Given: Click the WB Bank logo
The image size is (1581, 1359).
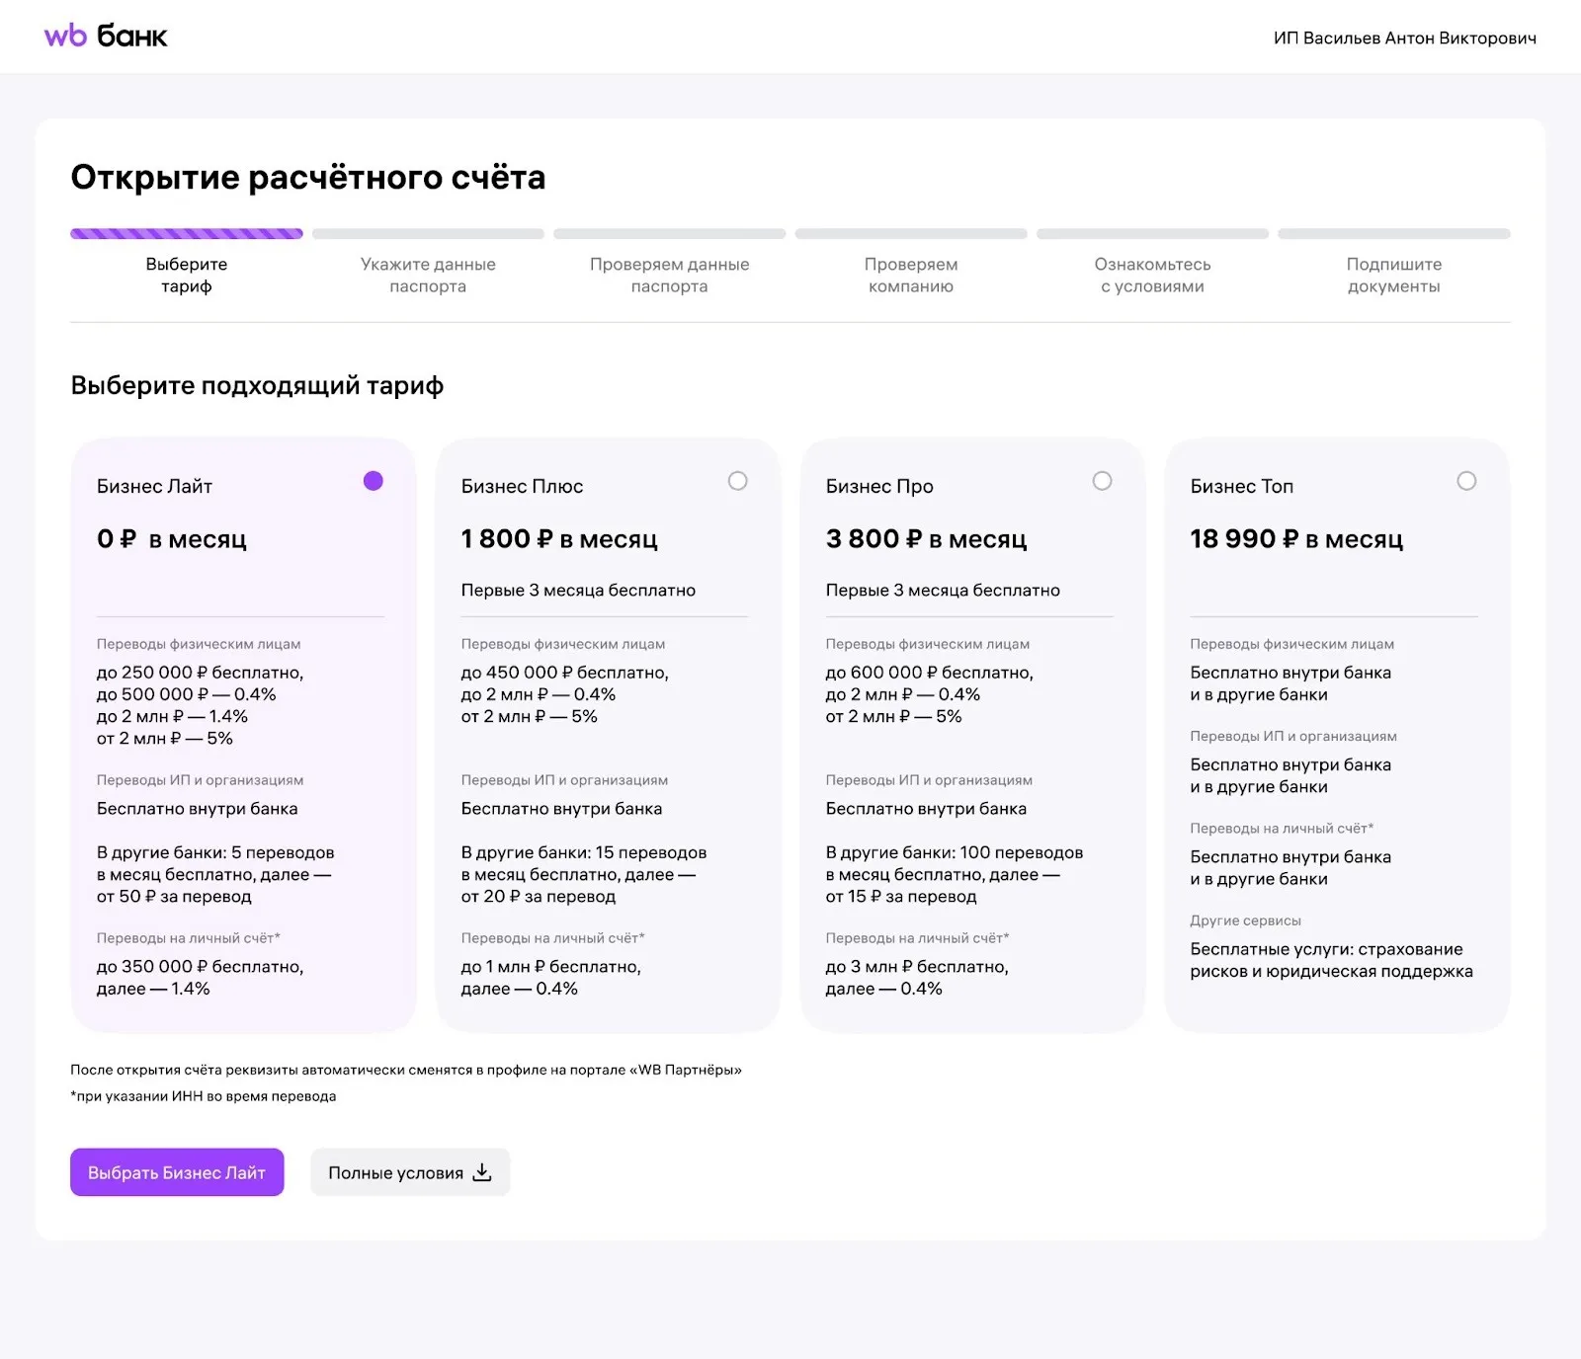Looking at the screenshot, I should pos(106,37).
